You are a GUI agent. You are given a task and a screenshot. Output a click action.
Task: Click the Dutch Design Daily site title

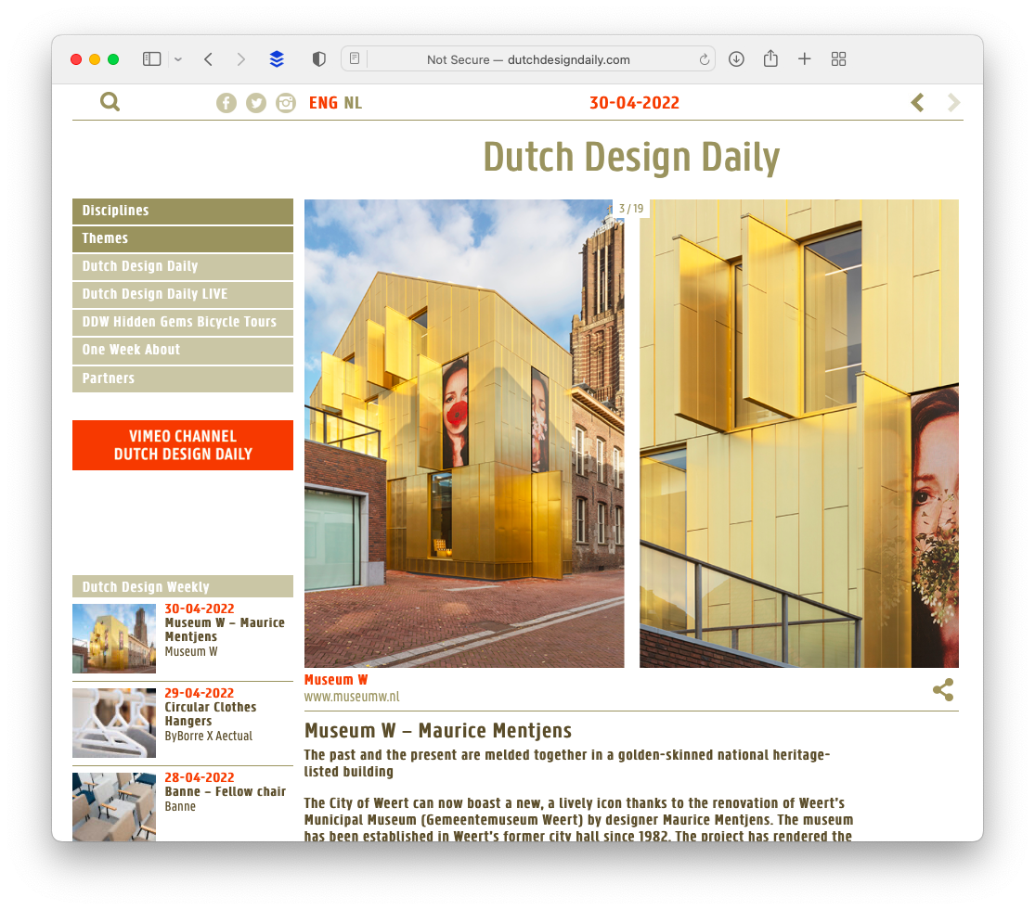[632, 158]
